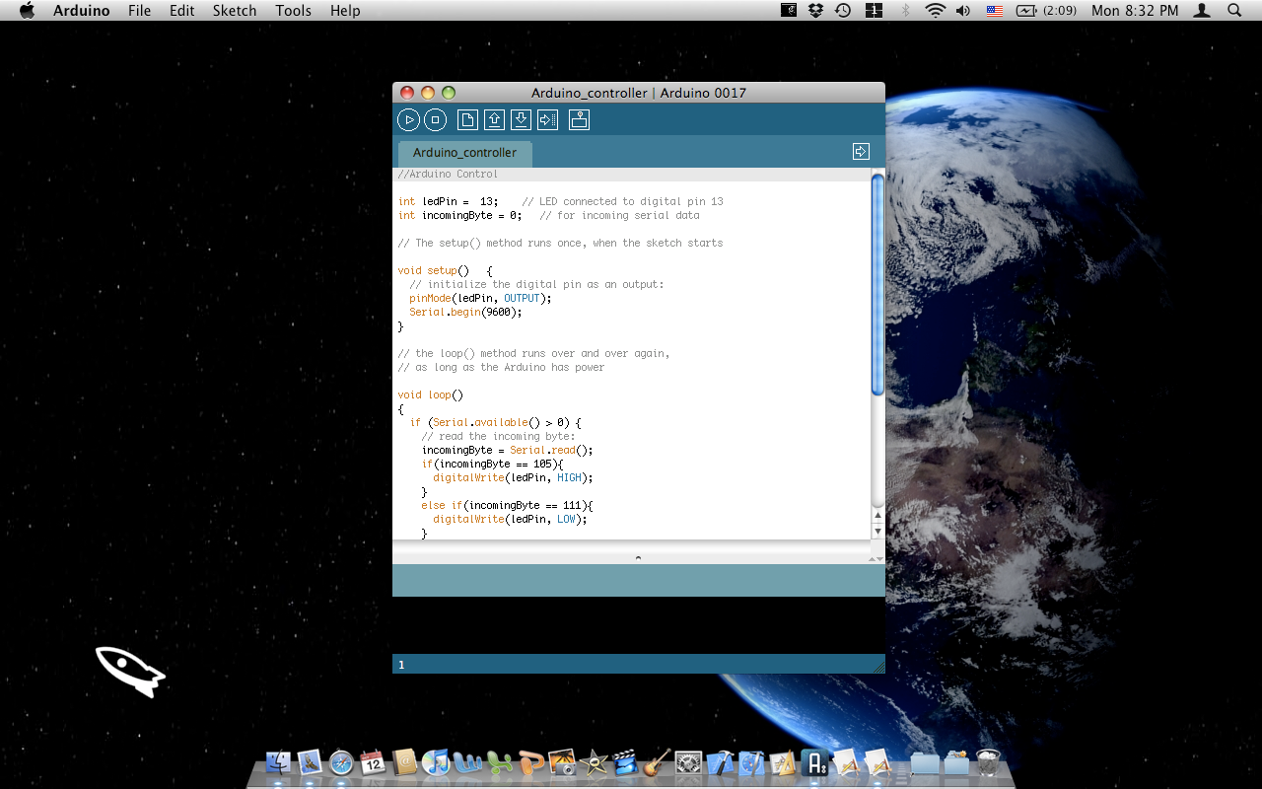Open the Tools menu
The image size is (1262, 789).
(x=294, y=11)
